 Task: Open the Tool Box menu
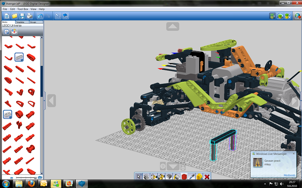click(23, 9)
